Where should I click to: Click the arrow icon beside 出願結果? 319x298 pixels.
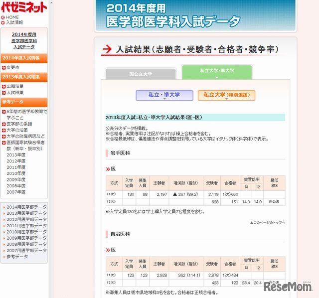click(3, 87)
